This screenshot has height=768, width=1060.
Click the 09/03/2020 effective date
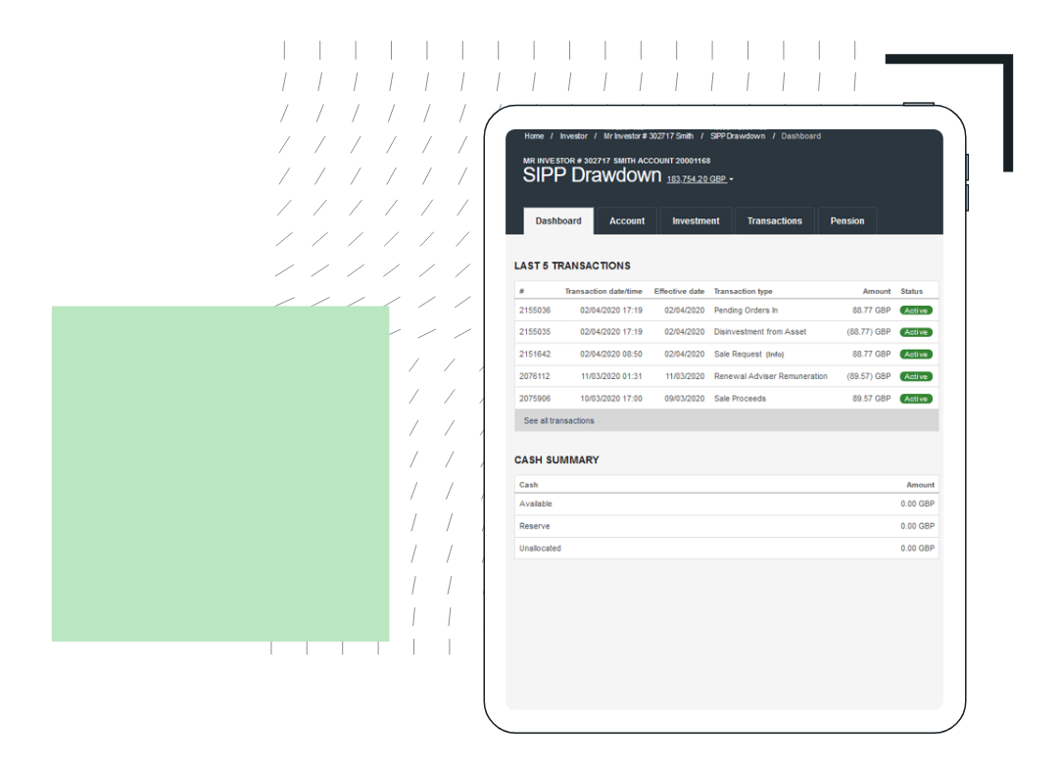tap(684, 399)
